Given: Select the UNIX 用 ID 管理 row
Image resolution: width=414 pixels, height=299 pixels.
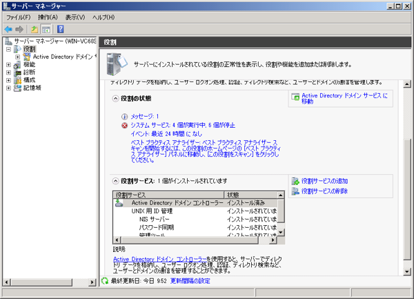Looking at the screenshot, I should click(195, 211).
